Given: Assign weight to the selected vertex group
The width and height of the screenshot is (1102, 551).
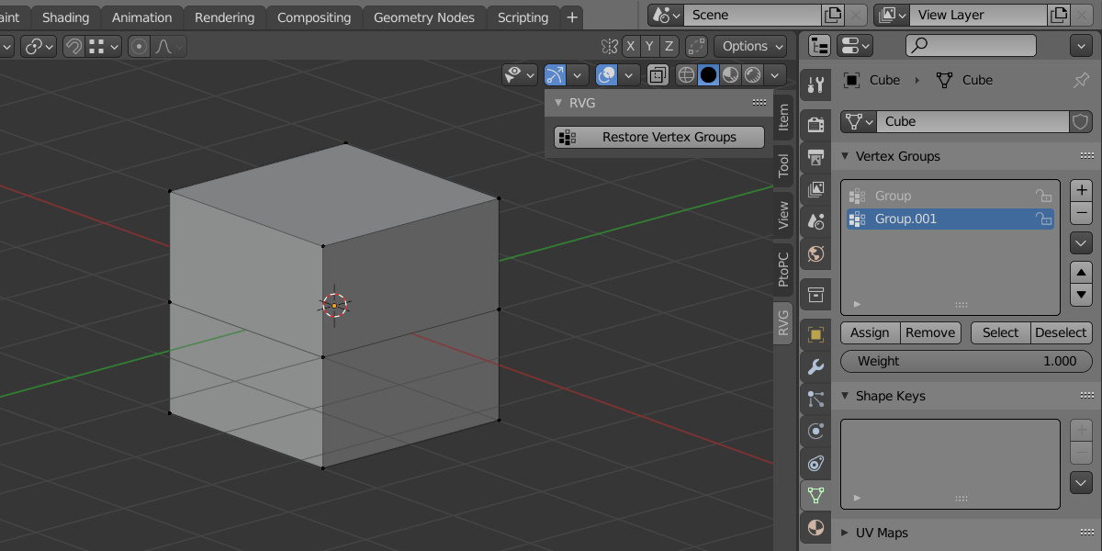Looking at the screenshot, I should click(x=869, y=332).
